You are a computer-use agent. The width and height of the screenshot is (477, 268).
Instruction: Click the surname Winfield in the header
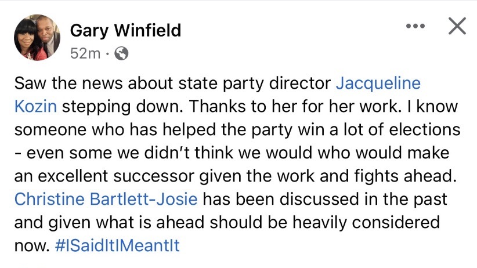(147, 30)
